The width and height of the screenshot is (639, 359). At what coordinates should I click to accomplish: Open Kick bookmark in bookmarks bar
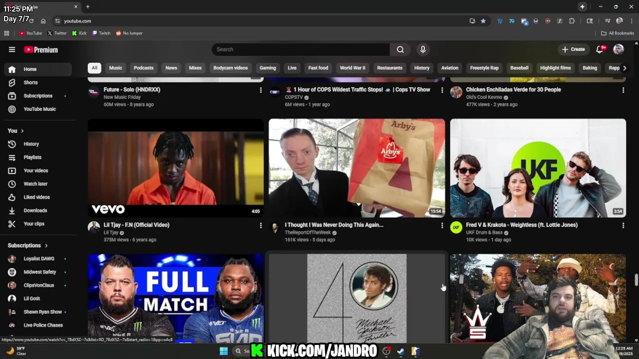click(79, 33)
